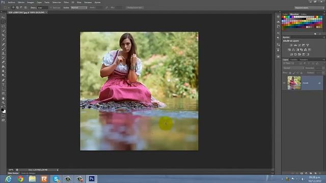Select the Gradient tool

point(3,67)
